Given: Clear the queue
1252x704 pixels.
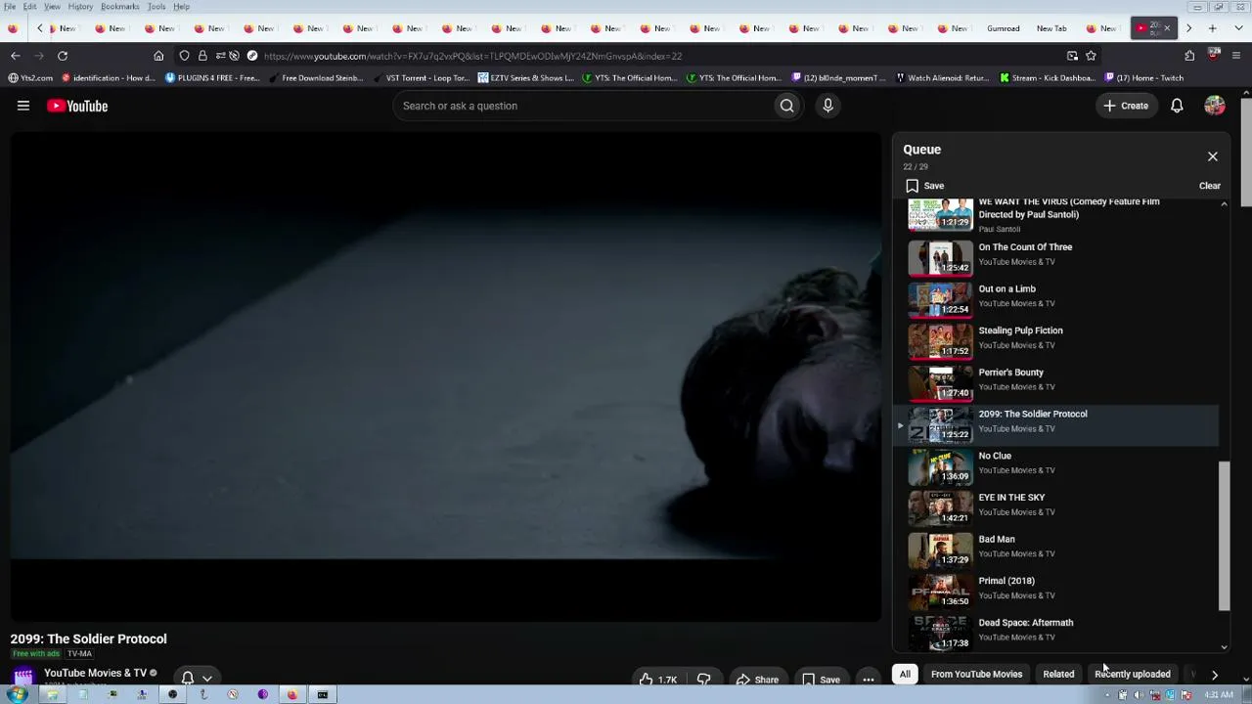Looking at the screenshot, I should 1210,186.
